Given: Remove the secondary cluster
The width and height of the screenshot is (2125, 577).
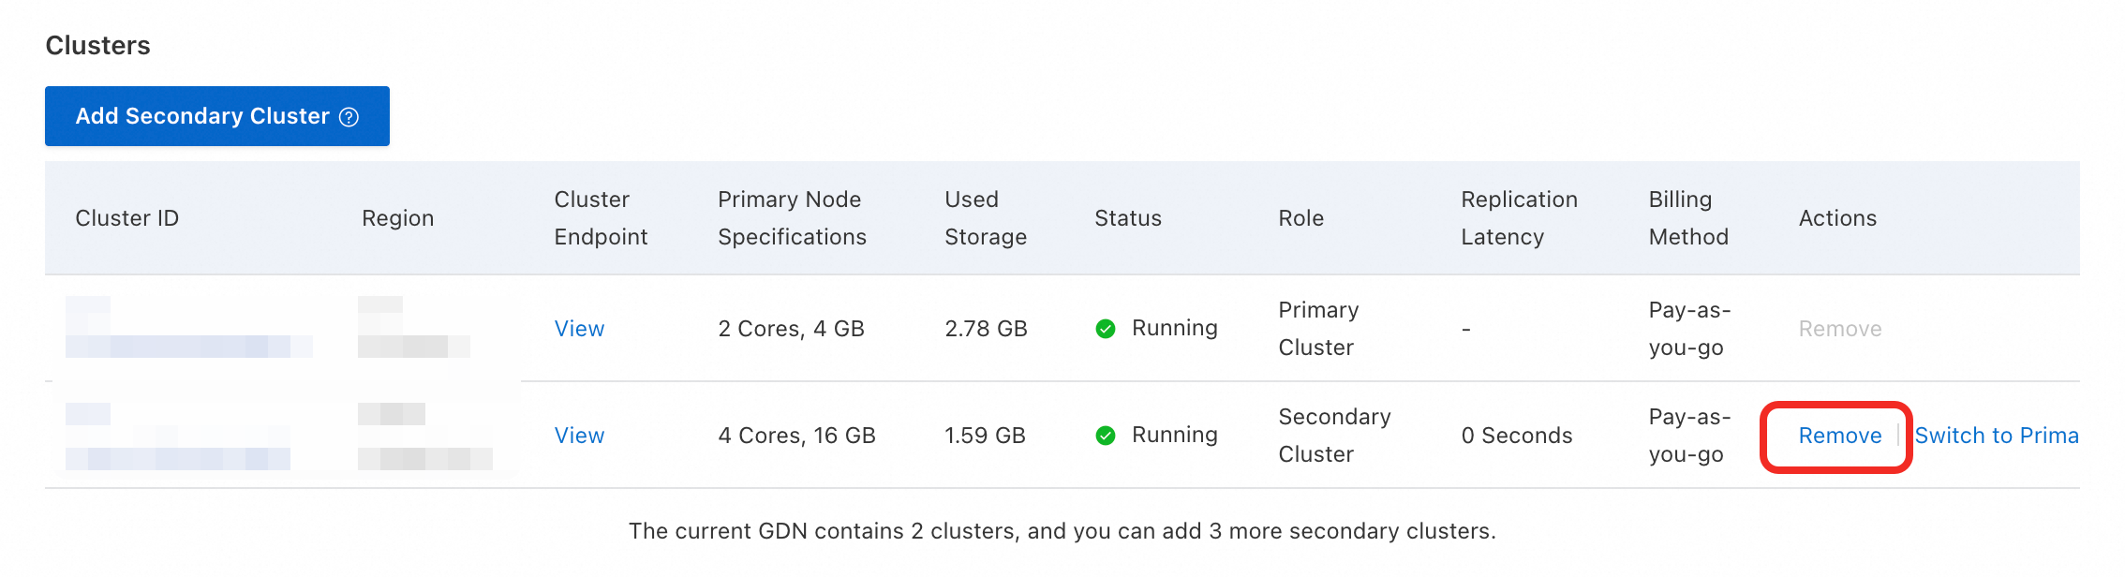Looking at the screenshot, I should point(1839,436).
